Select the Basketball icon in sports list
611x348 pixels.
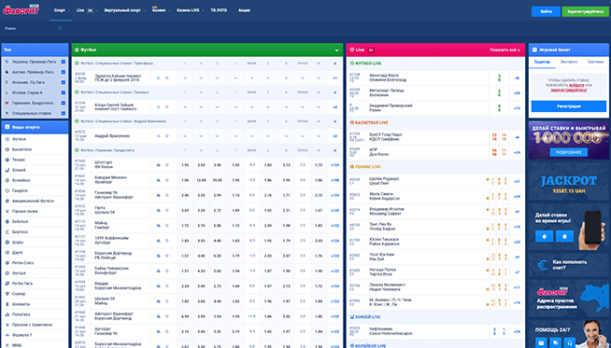(x=7, y=149)
